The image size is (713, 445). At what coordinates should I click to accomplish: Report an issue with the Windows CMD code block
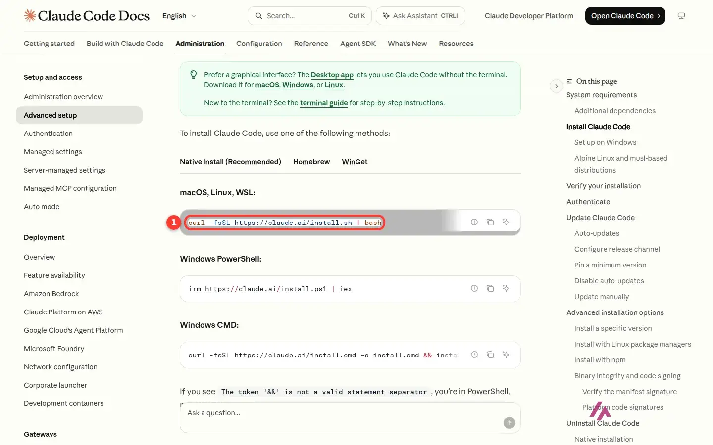(x=474, y=355)
